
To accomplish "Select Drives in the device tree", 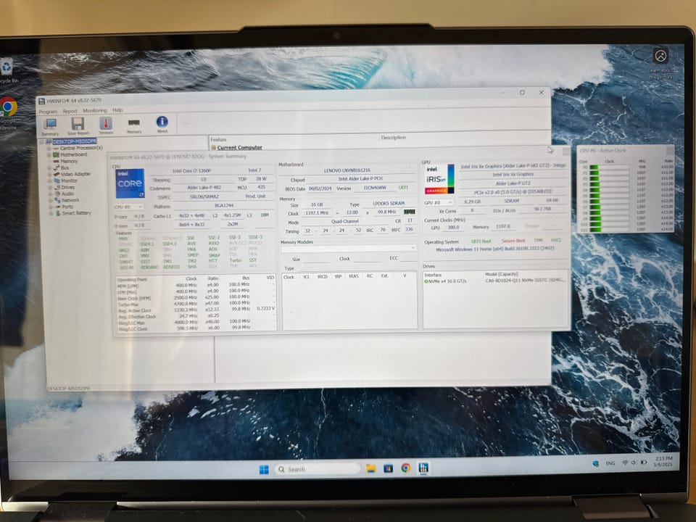I will pyautogui.click(x=68, y=187).
